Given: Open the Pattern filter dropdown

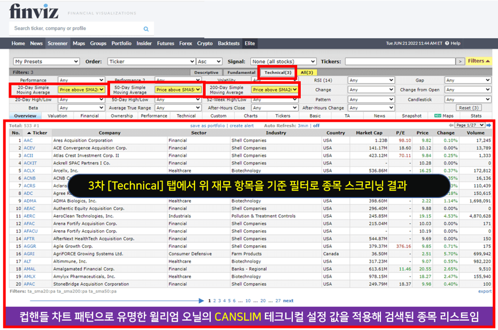Looking at the screenshot, I should [x=371, y=100].
